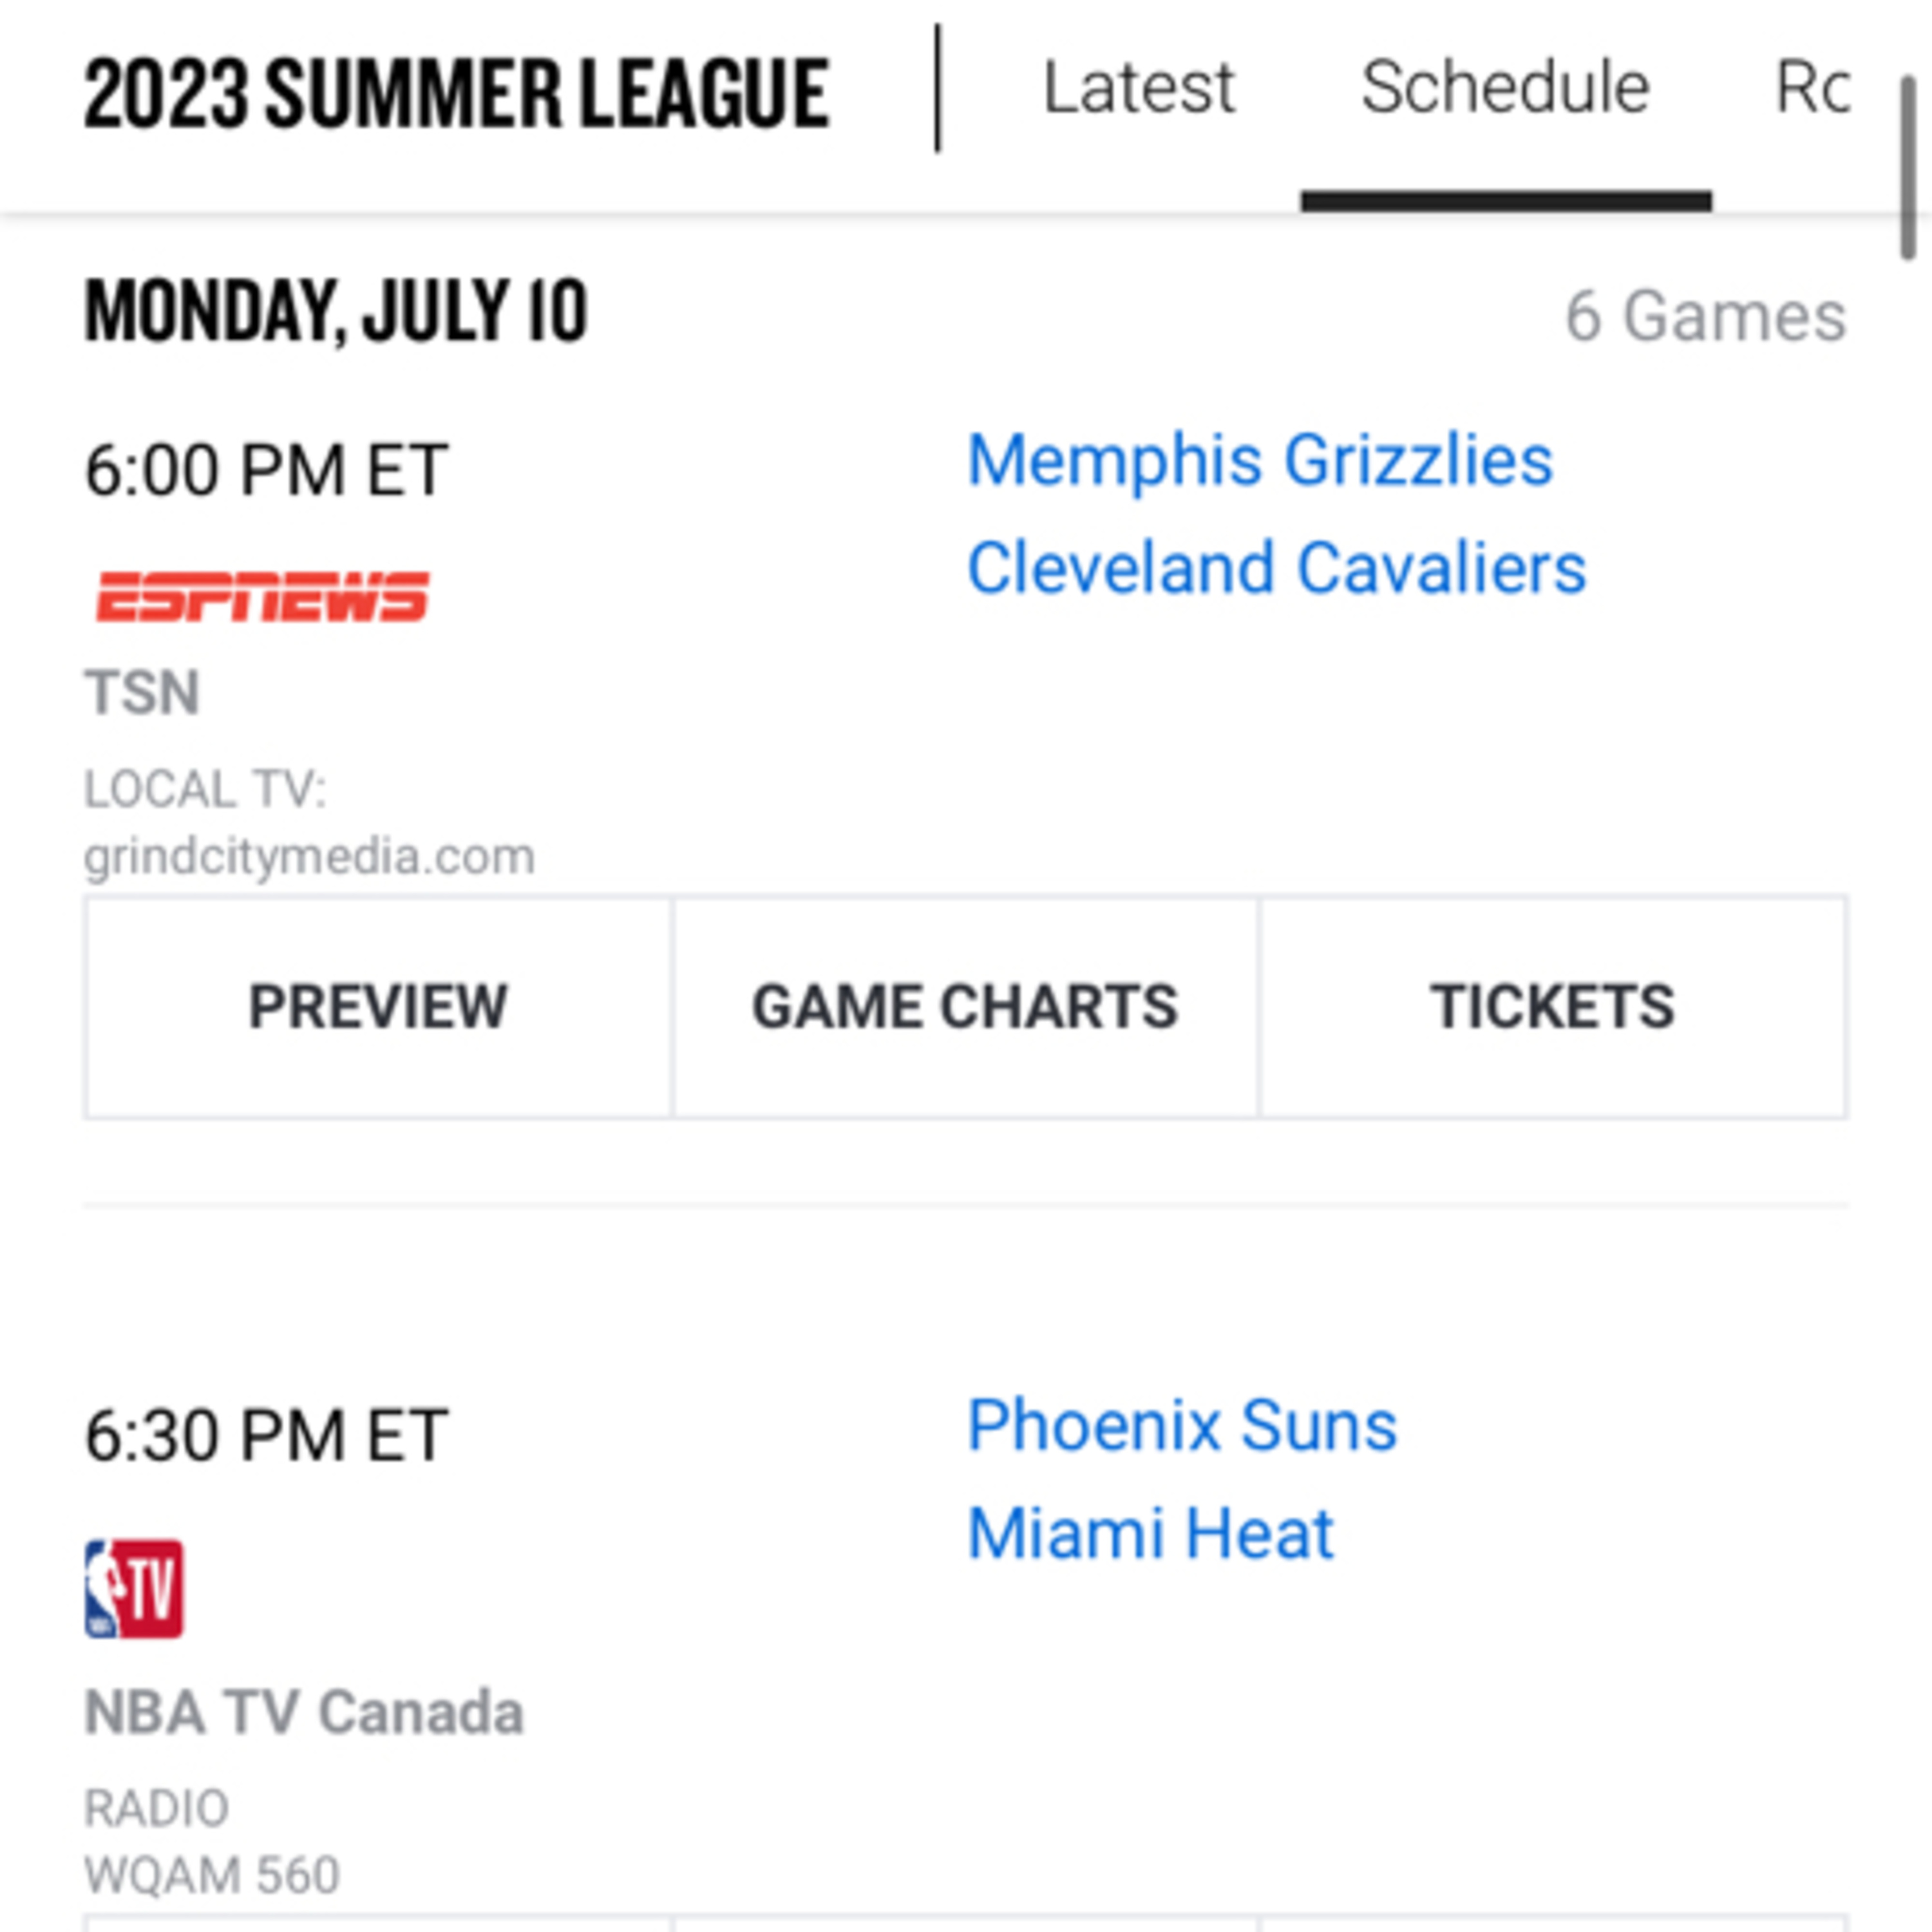Click the grindcitymedia.com local TV text
Viewport: 1932px width, 1932px height.
click(x=309, y=857)
